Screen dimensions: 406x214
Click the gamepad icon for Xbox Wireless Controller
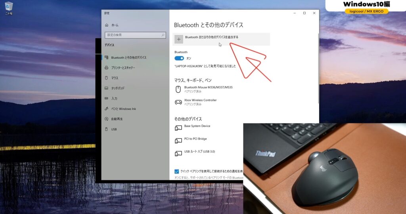click(x=178, y=102)
